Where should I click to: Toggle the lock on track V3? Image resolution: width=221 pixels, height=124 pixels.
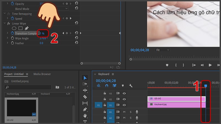pos(105,93)
